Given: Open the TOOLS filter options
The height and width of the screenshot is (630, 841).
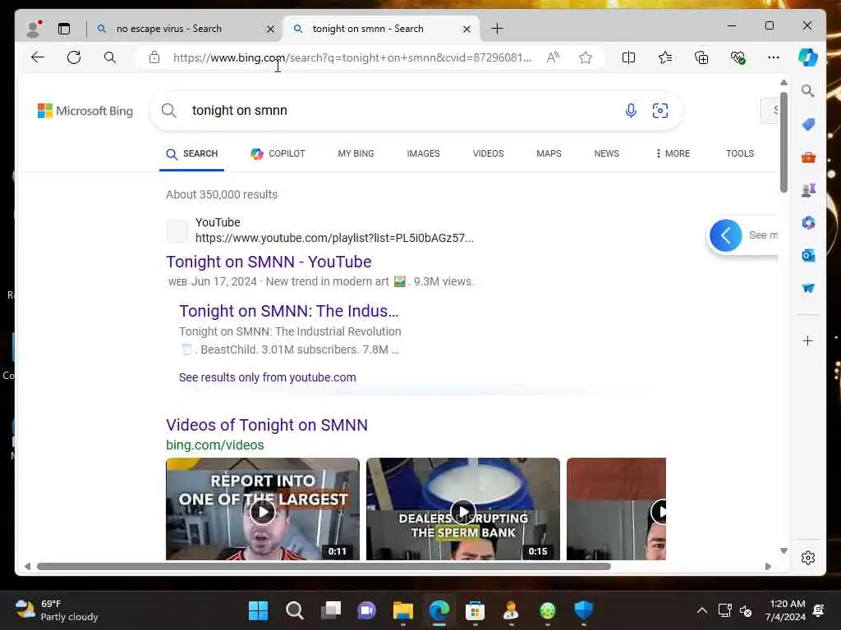Looking at the screenshot, I should pyautogui.click(x=740, y=153).
